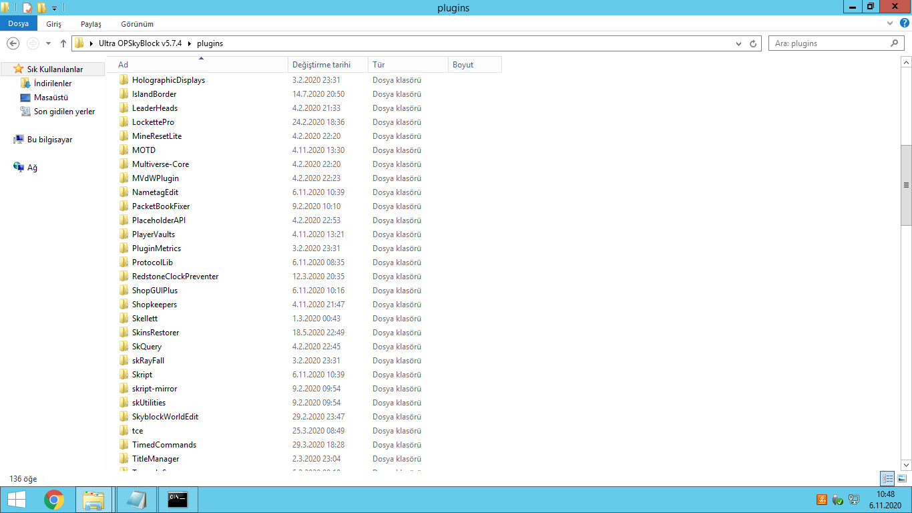Click Ultra OPSkyBlock v5.7.4 breadcrumb

140,43
